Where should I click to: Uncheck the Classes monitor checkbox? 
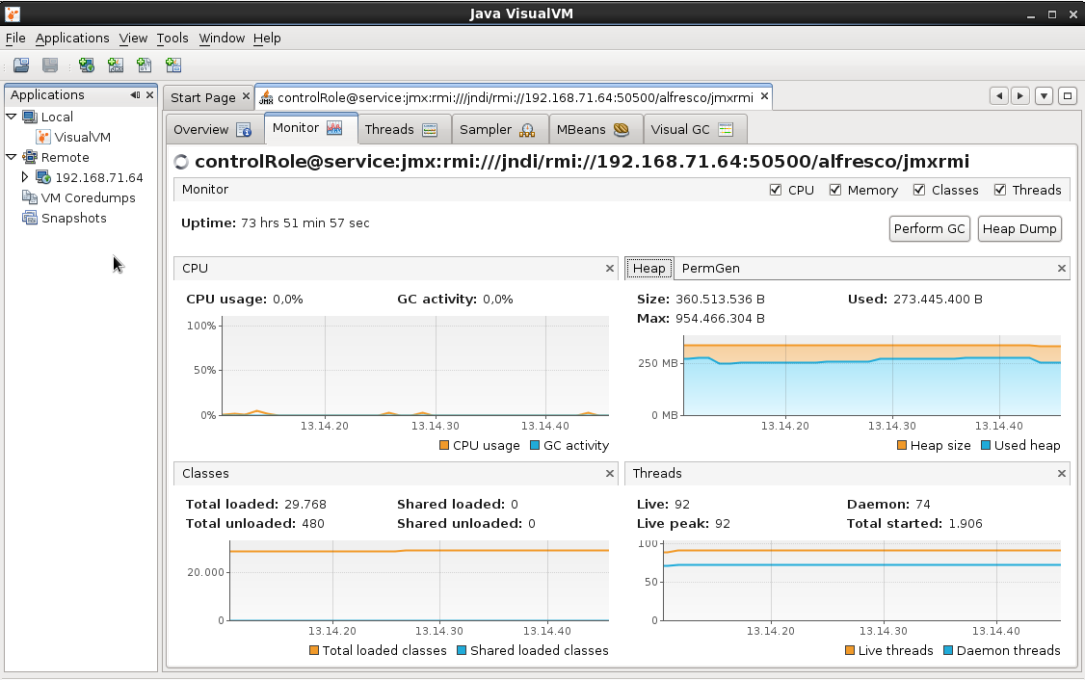(x=919, y=190)
